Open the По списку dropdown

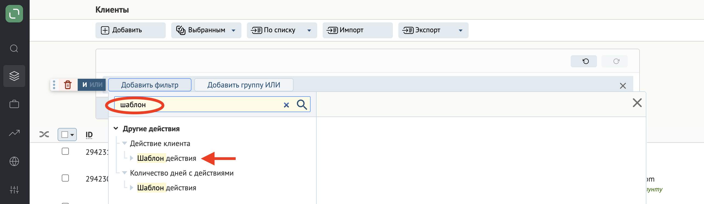[x=282, y=30]
